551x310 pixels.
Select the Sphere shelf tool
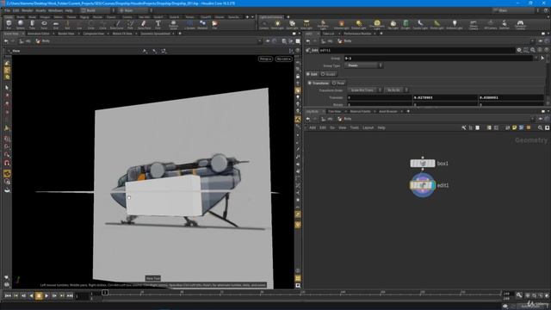(21, 24)
